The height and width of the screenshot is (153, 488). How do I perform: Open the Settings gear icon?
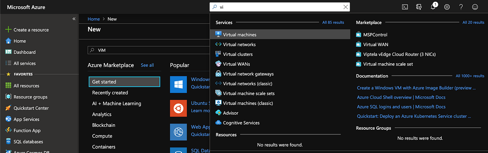pyautogui.click(x=447, y=7)
